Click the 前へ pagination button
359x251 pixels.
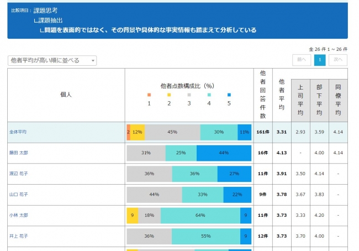tap(302, 60)
